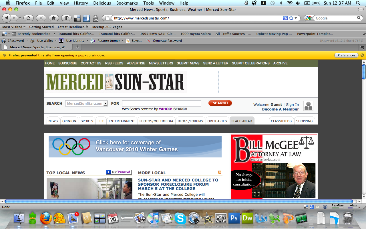The width and height of the screenshot is (366, 229).
Task: Select the Classifieds site tab
Action: pyautogui.click(x=281, y=121)
